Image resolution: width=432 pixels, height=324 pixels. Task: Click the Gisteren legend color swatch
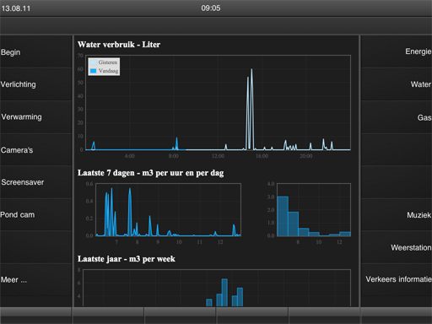93,62
